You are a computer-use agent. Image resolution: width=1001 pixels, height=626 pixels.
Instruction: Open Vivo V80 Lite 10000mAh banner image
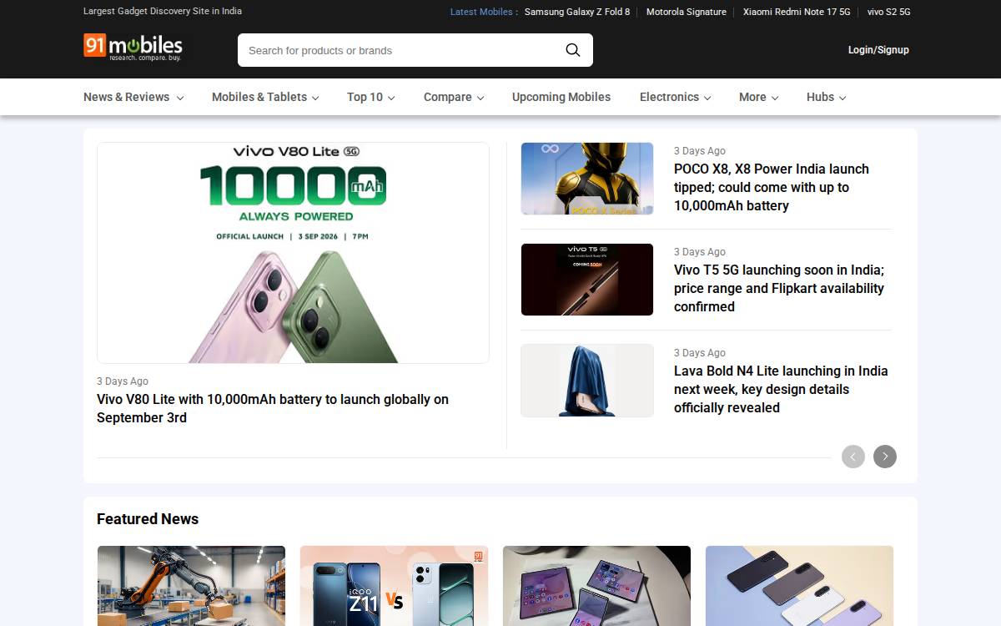[x=293, y=253]
